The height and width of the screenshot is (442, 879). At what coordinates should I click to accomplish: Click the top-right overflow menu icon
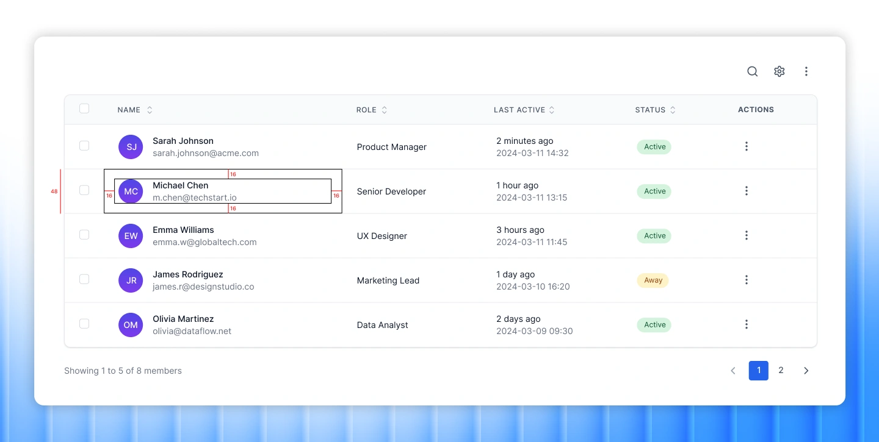pyautogui.click(x=806, y=71)
